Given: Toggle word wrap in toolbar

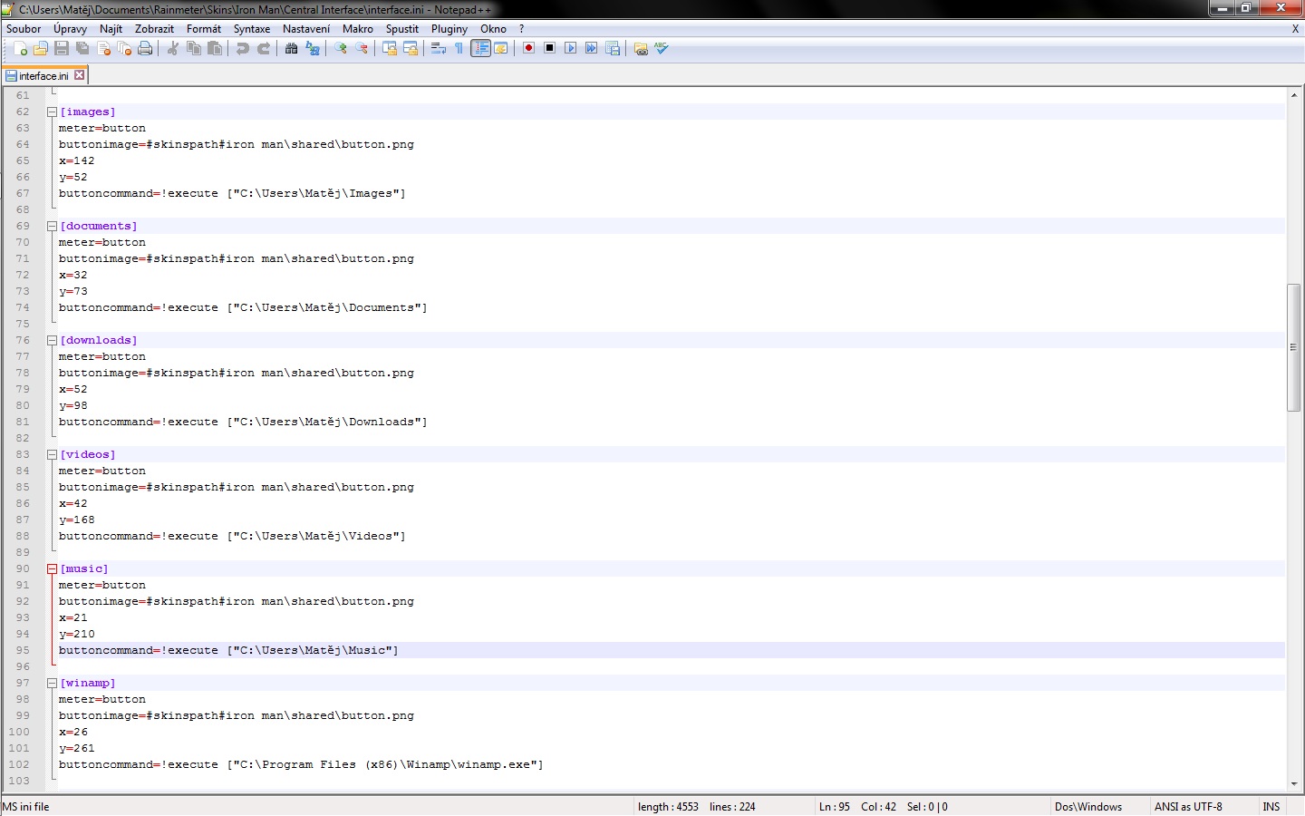Looking at the screenshot, I should [439, 49].
